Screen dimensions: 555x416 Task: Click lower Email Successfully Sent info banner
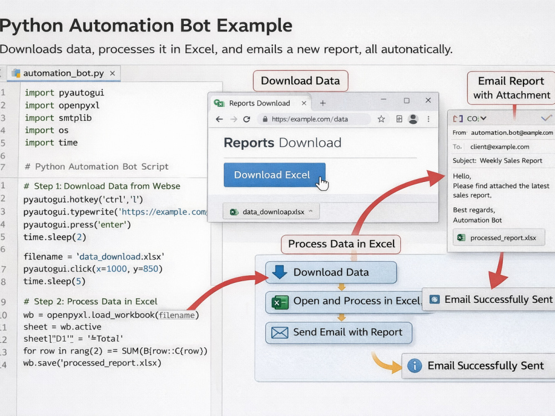click(x=478, y=366)
